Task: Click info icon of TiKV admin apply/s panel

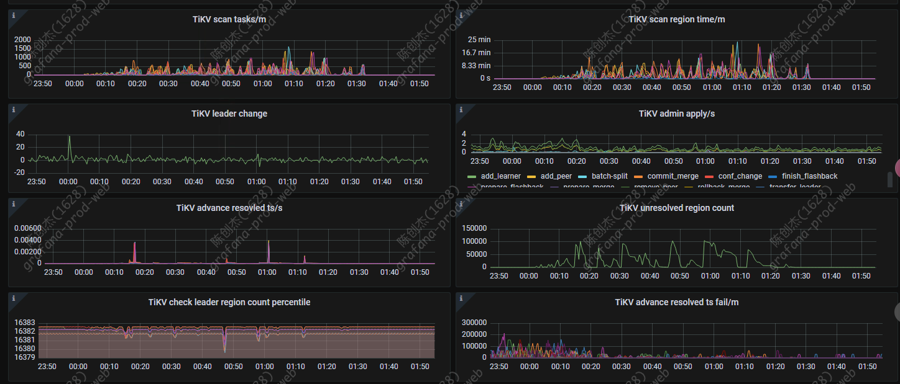Action: coord(461,109)
